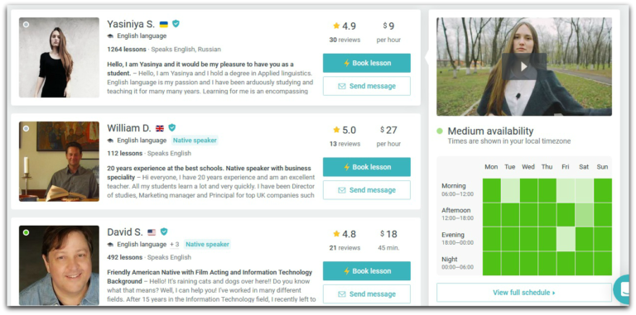Open David S. profile photo
Image resolution: width=636 pixels, height=315 pixels.
pyautogui.click(x=60, y=265)
